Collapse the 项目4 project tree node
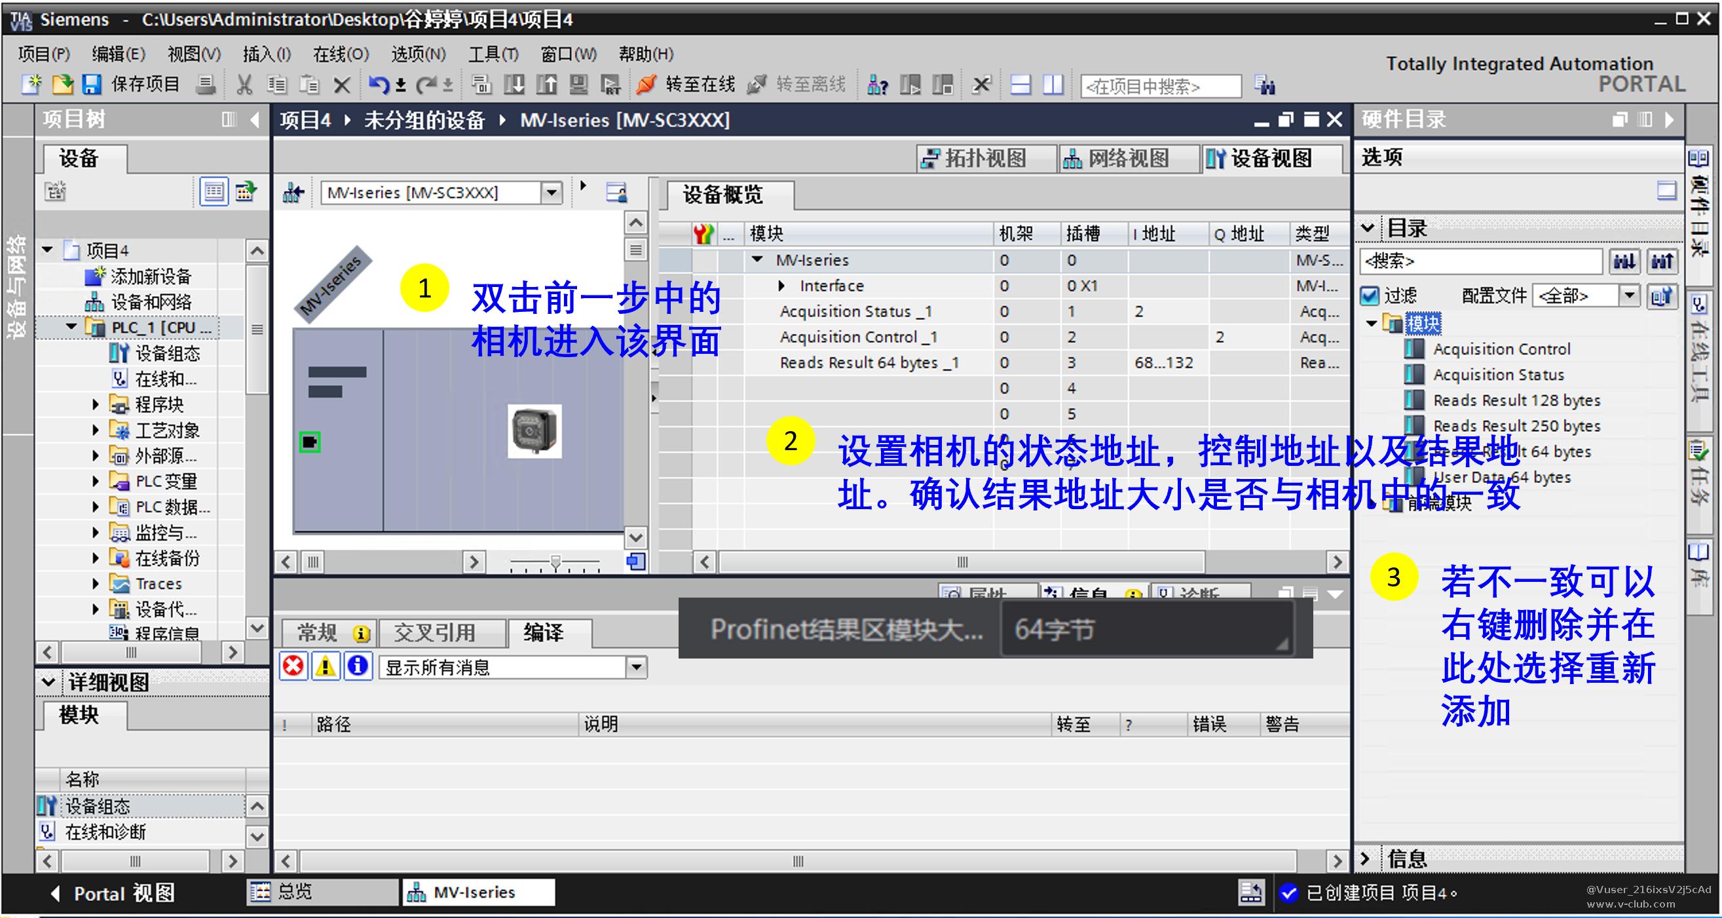The image size is (1722, 918). 47,250
